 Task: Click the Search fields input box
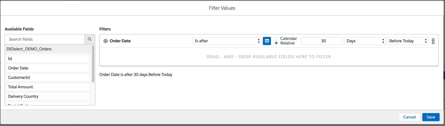(45, 39)
